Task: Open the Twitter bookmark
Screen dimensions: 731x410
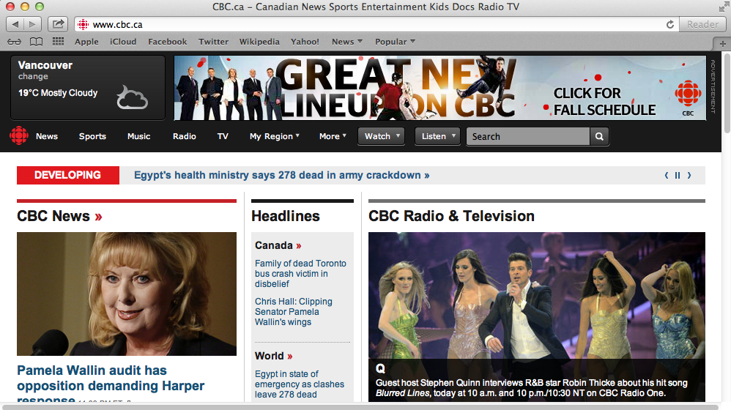Action: [214, 42]
